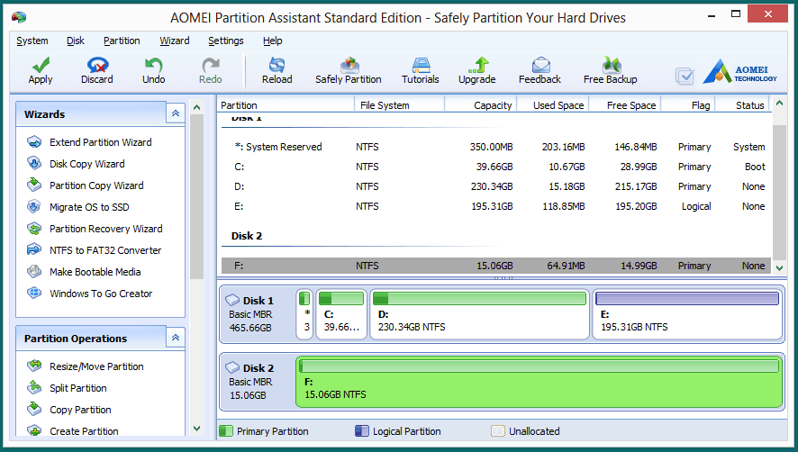Open the Tutorials toolbar icon

coord(421,65)
